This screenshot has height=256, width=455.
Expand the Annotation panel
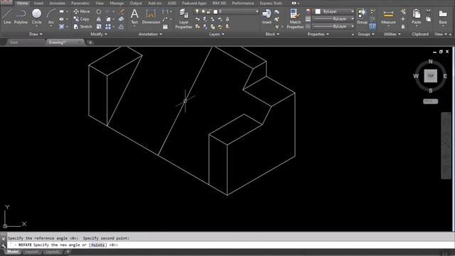[x=150, y=34]
